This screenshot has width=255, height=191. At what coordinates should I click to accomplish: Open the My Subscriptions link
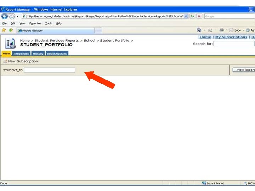(231, 37)
